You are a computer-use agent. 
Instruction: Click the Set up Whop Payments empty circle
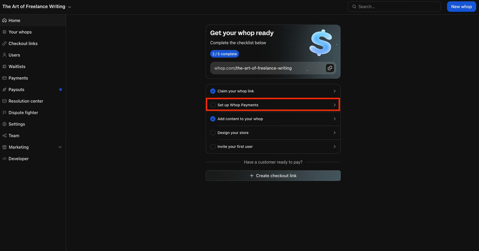coord(213,105)
